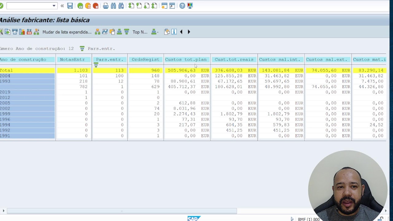Image resolution: width=393 pixels, height=221 pixels.
Task: Open the transaction command field dropdown
Action: [54, 6]
